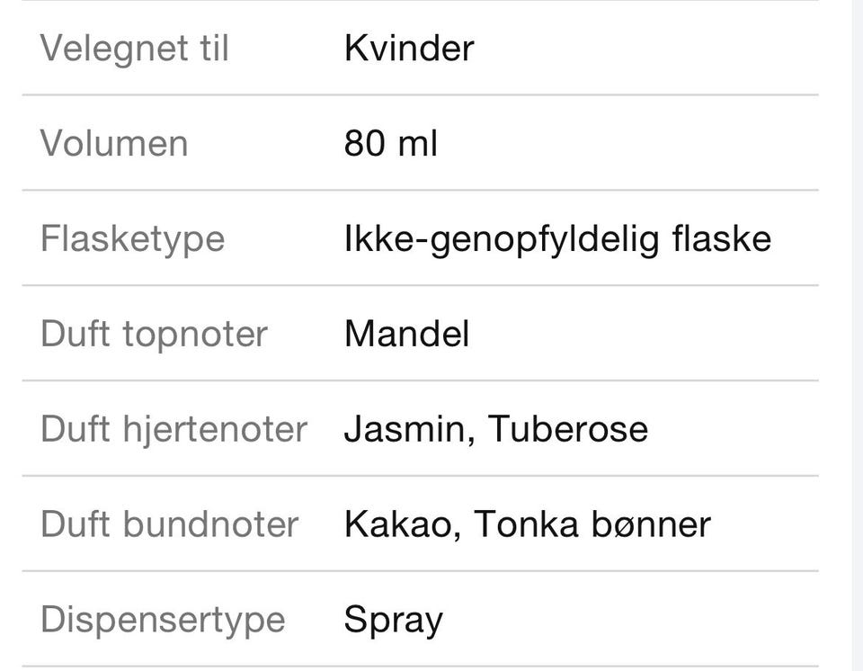Click the 'Volumen' label
Image resolution: width=863 pixels, height=671 pixels.
click(x=114, y=143)
